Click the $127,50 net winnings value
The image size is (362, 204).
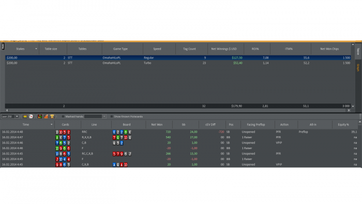pos(237,58)
